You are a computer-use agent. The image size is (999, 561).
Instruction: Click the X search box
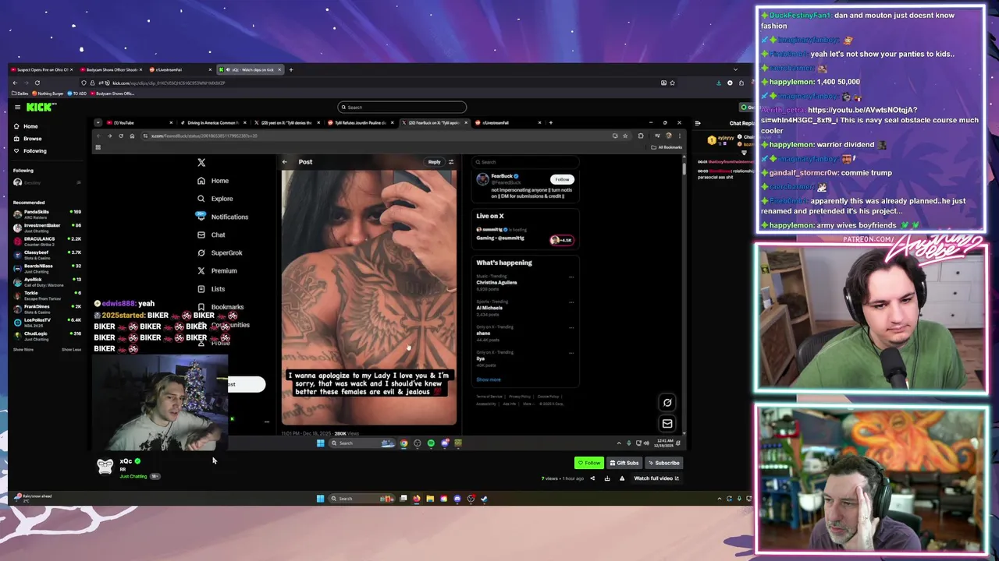(525, 162)
